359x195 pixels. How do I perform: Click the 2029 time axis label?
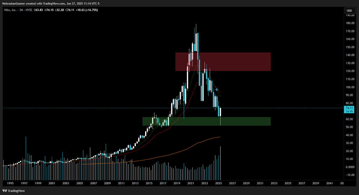click(x=246, y=183)
